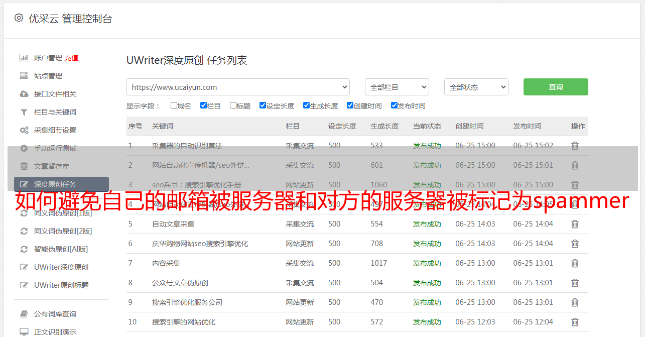Image resolution: width=645 pixels, height=337 pixels.
Task: Click the refresh icon for 智能伪原创[AI版]
Action: pyautogui.click(x=24, y=249)
